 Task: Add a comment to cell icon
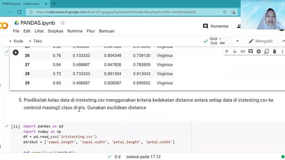[x=251, y=52]
